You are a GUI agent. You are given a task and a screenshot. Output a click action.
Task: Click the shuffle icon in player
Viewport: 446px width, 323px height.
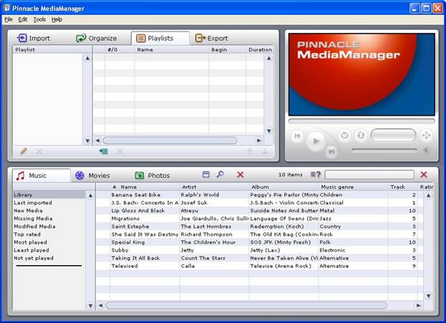point(361,135)
